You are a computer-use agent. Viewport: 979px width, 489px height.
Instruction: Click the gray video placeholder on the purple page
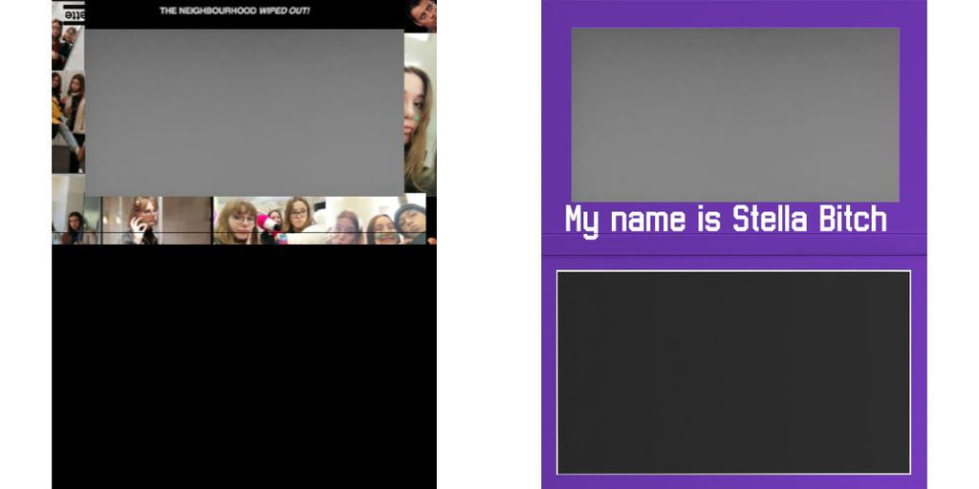(734, 114)
